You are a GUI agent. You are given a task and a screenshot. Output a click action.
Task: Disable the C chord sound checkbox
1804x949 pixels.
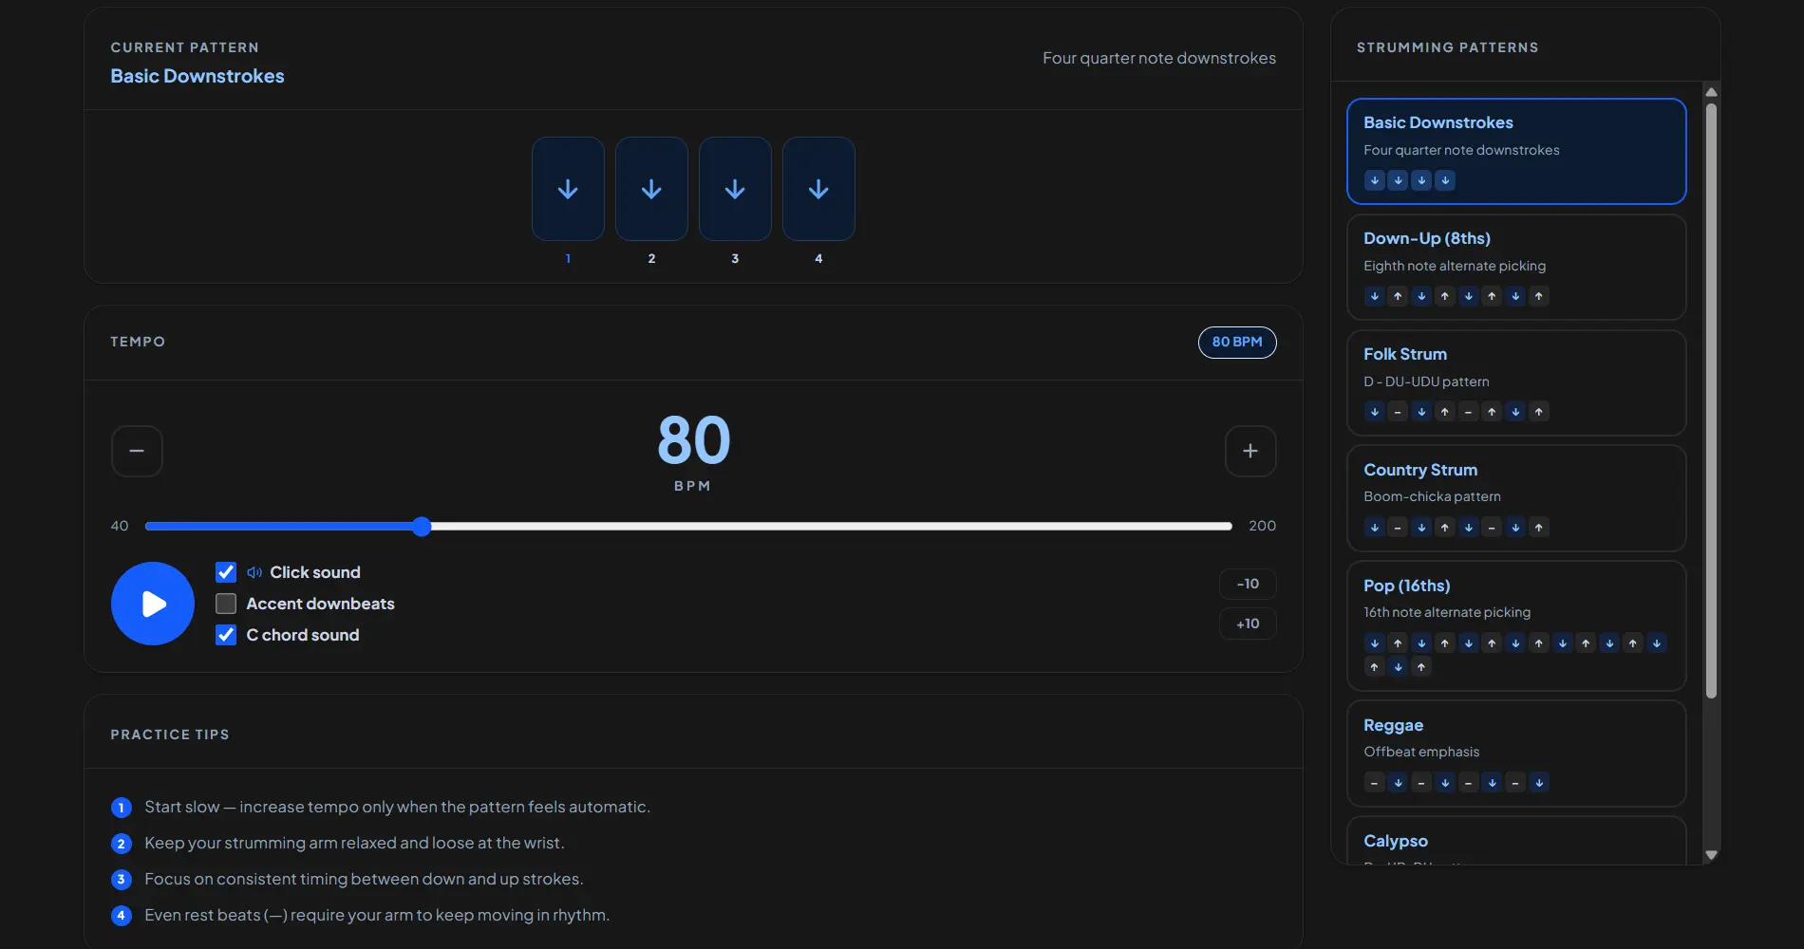(226, 635)
